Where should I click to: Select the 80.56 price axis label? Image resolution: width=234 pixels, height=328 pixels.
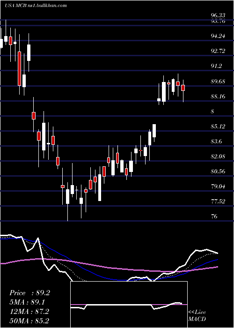click(x=218, y=171)
